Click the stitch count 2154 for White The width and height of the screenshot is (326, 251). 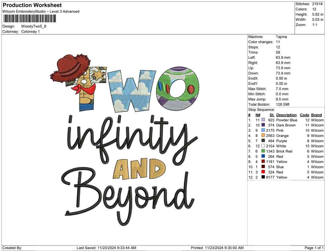tap(270, 146)
